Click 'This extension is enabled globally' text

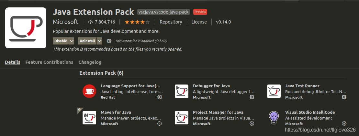coord(141,41)
